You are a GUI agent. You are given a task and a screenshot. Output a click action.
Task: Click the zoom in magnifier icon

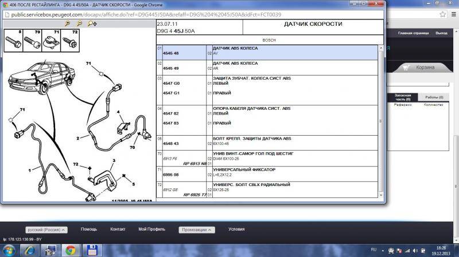tap(68, 23)
